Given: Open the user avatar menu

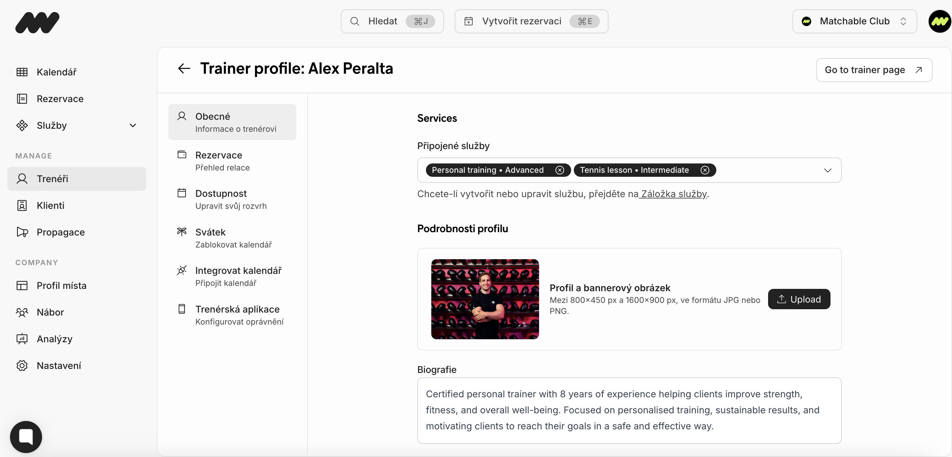Looking at the screenshot, I should [x=939, y=21].
